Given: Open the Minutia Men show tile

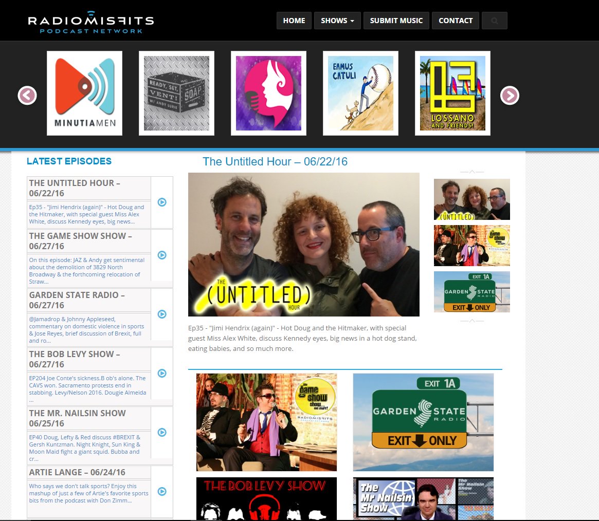Looking at the screenshot, I should [x=84, y=93].
